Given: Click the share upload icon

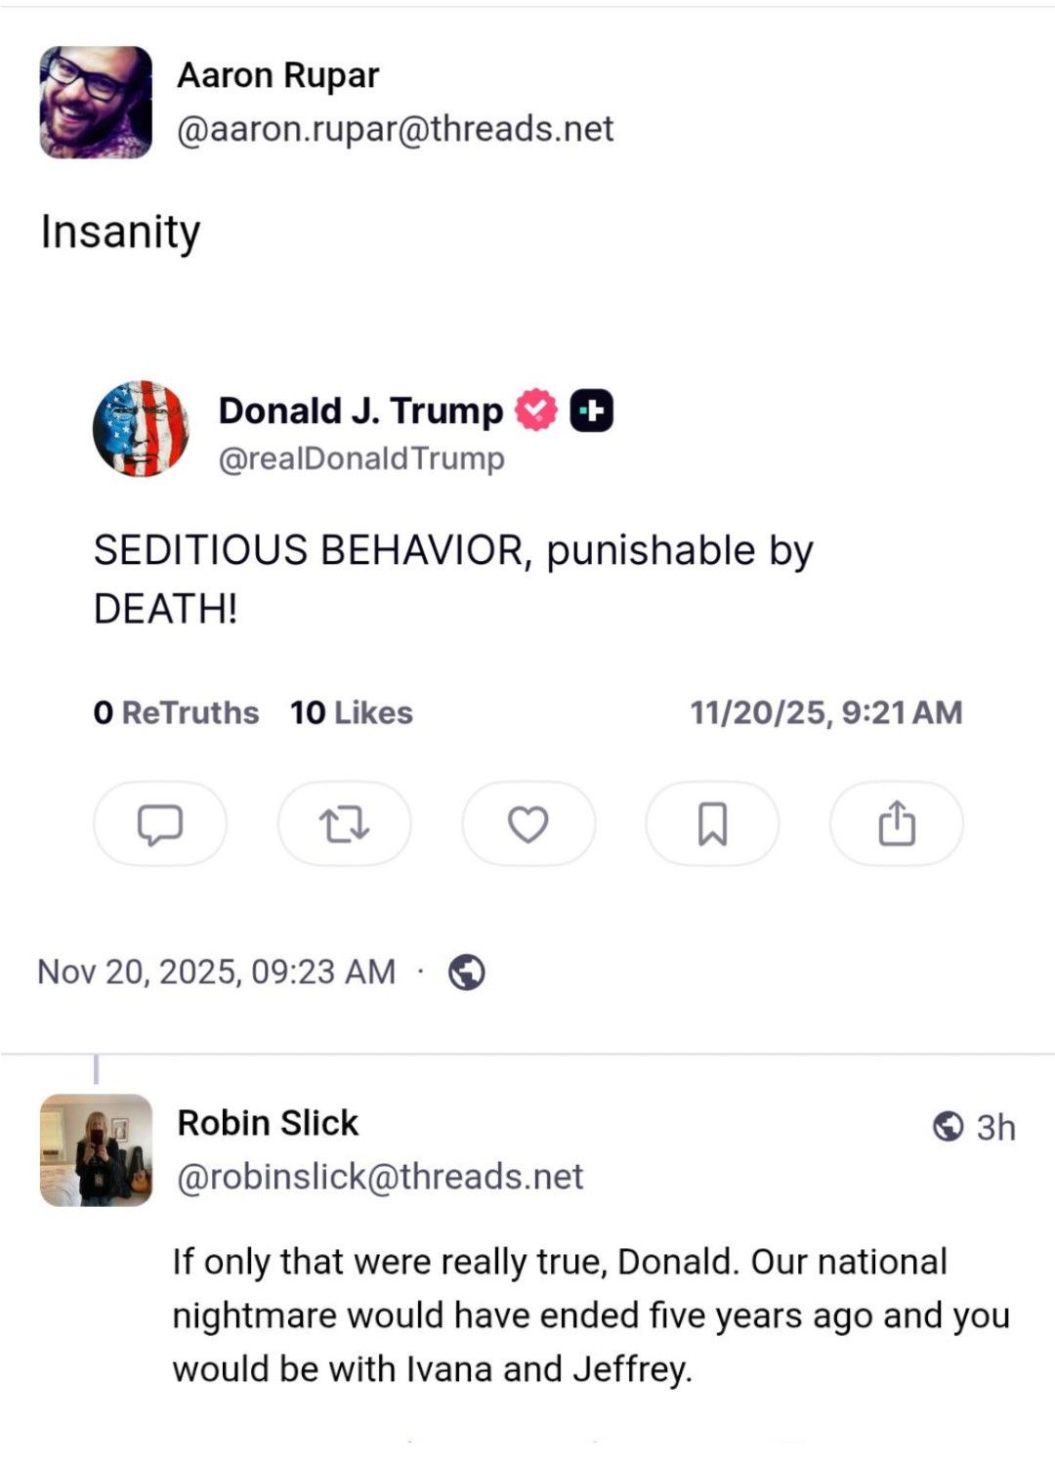Looking at the screenshot, I should click(x=896, y=824).
